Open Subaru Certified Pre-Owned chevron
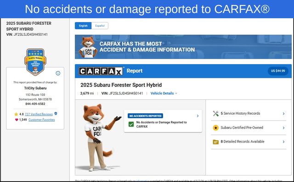 coord(283,128)
